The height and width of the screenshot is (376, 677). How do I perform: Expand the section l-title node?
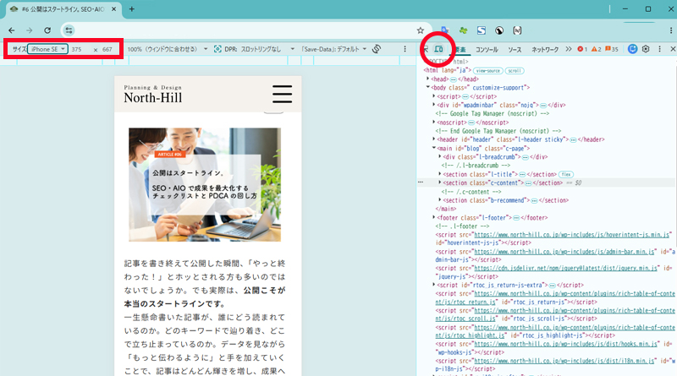(x=440, y=174)
